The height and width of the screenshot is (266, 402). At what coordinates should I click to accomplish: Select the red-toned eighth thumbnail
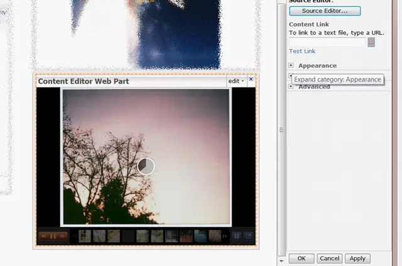point(186,236)
